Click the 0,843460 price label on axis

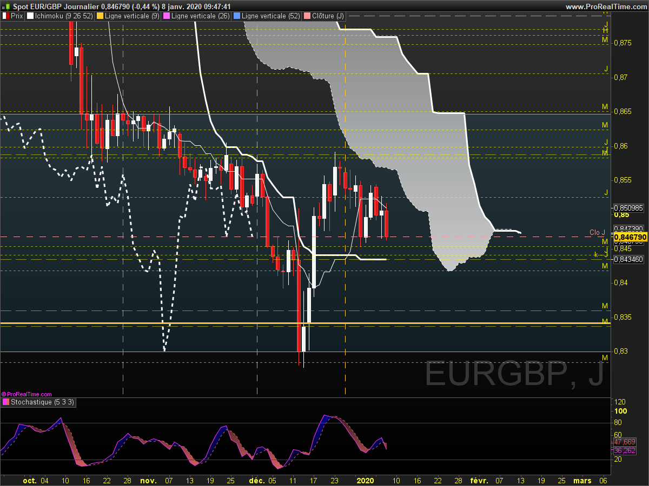(x=630, y=259)
